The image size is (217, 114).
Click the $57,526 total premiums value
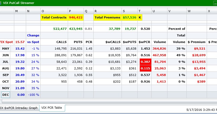(129, 17)
